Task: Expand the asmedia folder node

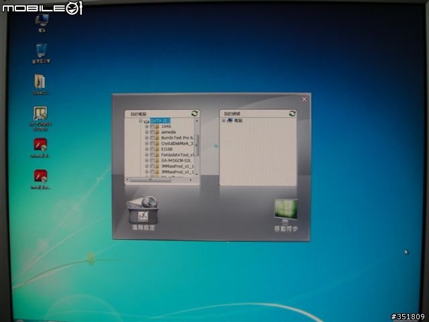Action: [147, 132]
